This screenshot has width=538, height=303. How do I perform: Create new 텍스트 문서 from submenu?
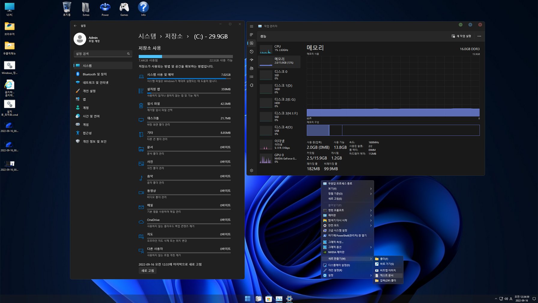click(x=388, y=275)
